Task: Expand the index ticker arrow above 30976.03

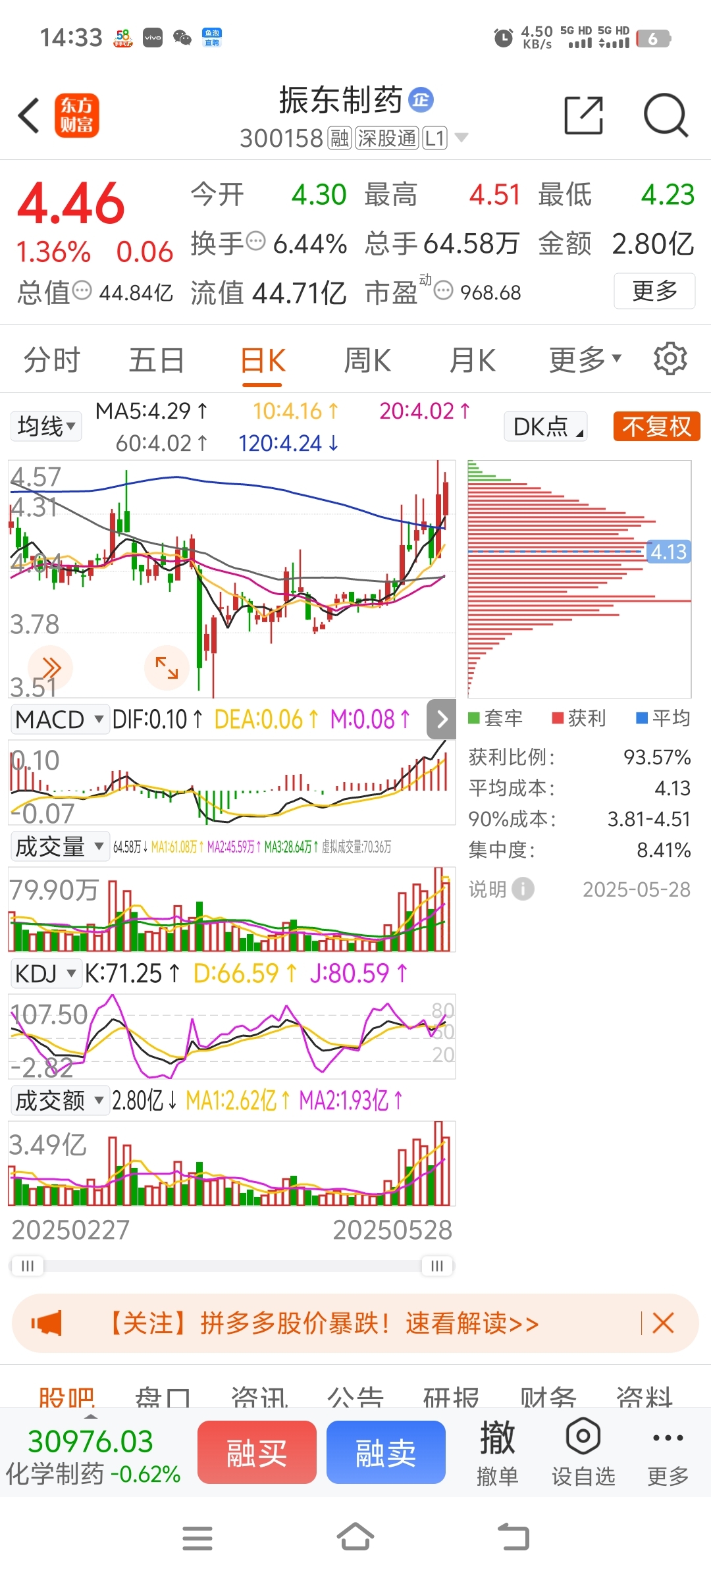Action: point(91,1415)
